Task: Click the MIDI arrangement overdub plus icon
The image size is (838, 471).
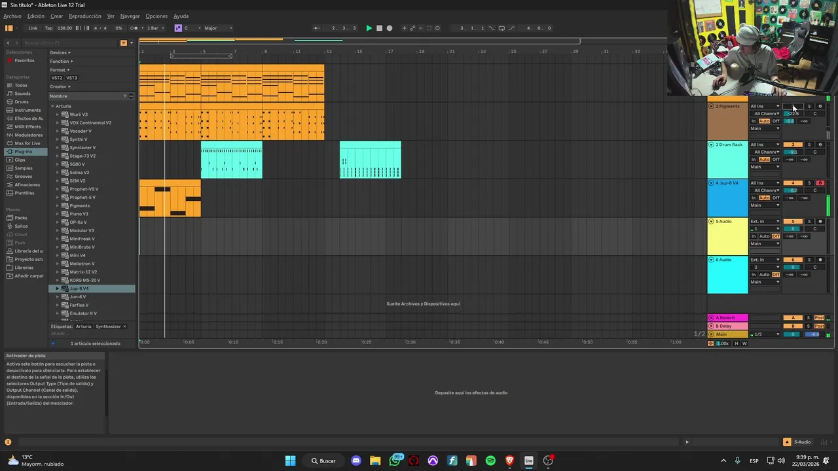Action: 404,28
